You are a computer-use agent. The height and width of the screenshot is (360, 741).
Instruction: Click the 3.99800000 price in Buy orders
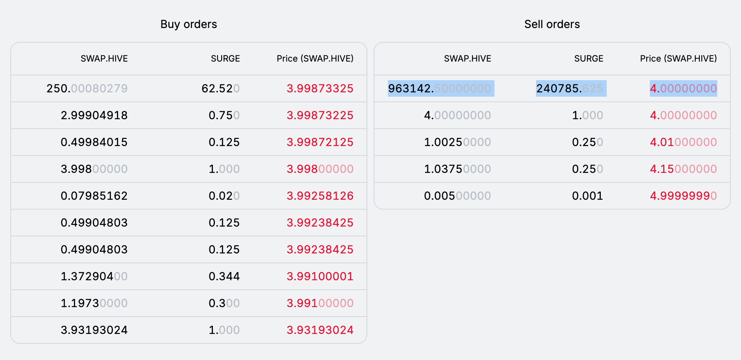(320, 169)
